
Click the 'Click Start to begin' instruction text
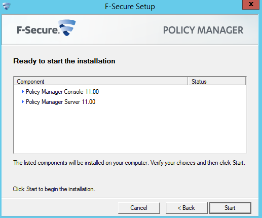point(54,189)
